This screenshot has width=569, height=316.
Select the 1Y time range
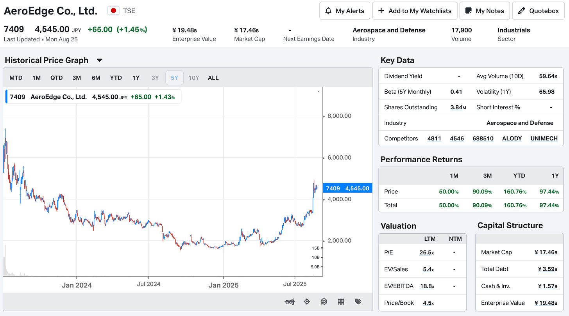pos(136,78)
